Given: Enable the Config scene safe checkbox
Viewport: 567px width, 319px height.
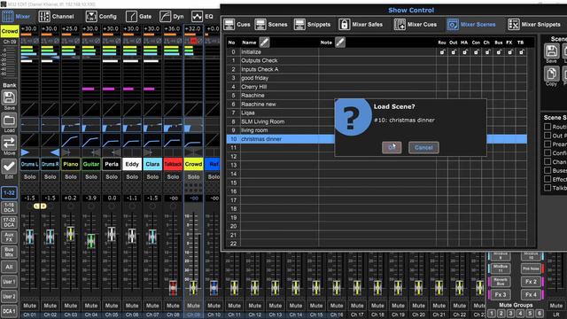Looking at the screenshot, I should [x=548, y=153].
